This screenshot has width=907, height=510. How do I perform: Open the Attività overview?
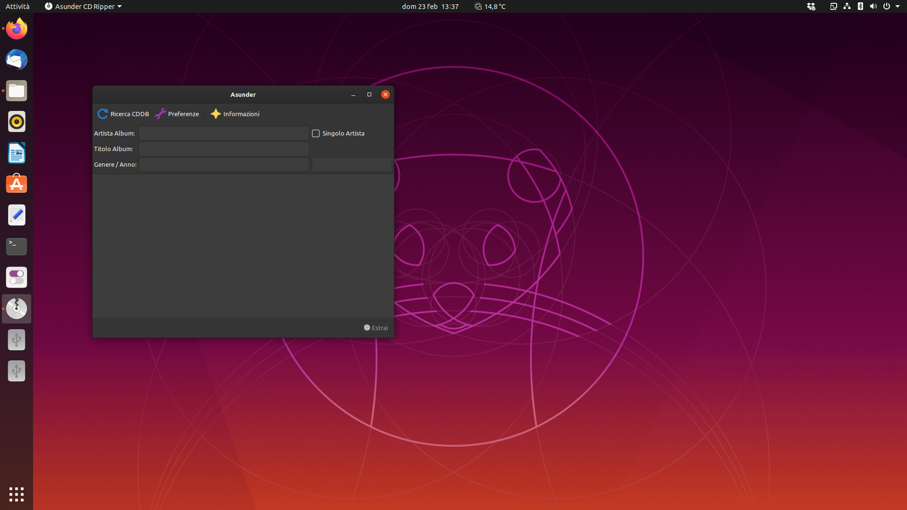tap(17, 7)
